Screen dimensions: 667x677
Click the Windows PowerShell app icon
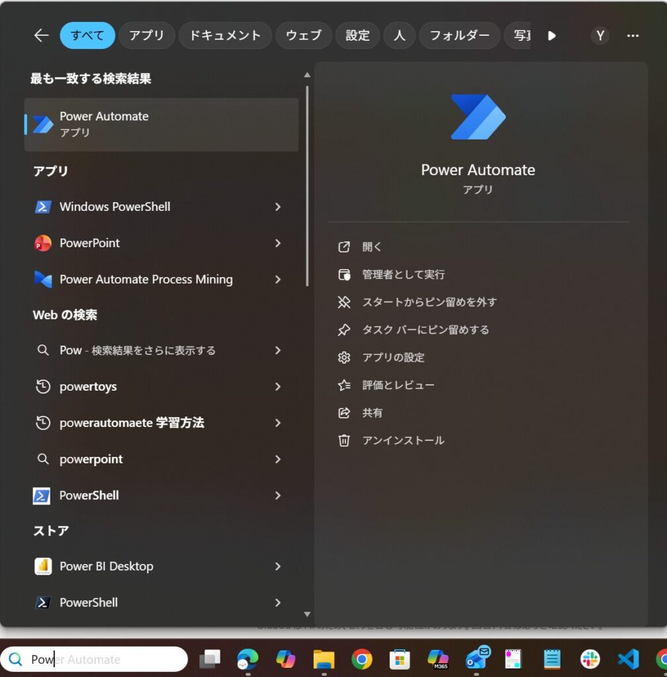[42, 207]
